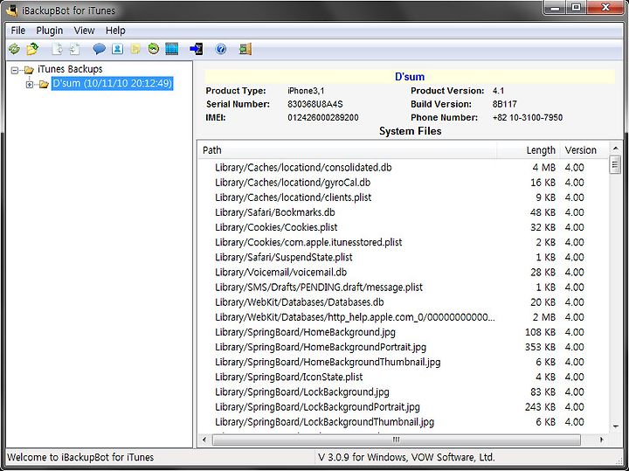Select LockBackgroundThumbnail.jpg row

point(403,422)
